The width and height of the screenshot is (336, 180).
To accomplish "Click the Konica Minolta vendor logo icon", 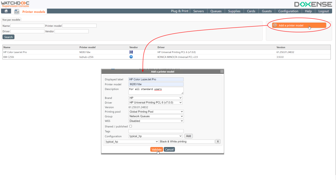I will (x=131, y=57).
